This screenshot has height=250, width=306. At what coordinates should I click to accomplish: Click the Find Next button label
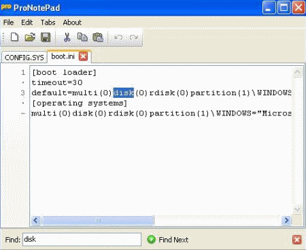point(173,240)
